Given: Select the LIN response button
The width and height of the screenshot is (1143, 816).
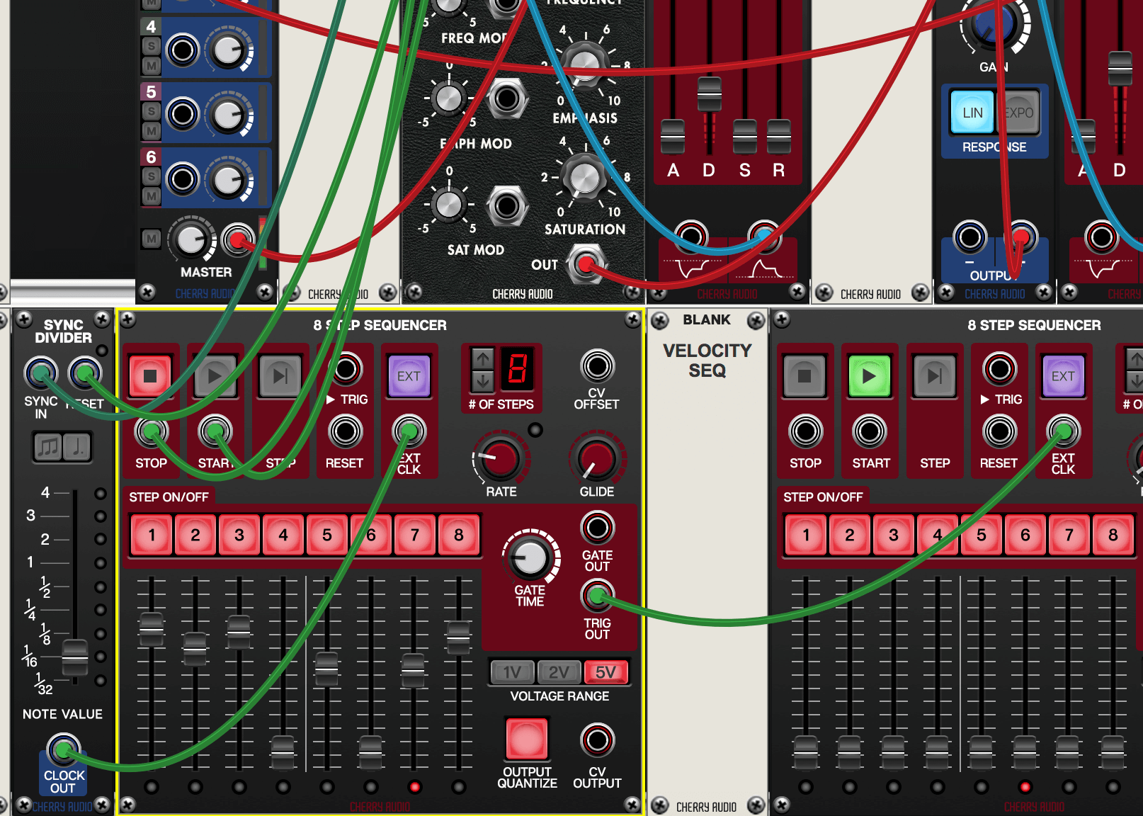Looking at the screenshot, I should [x=972, y=113].
